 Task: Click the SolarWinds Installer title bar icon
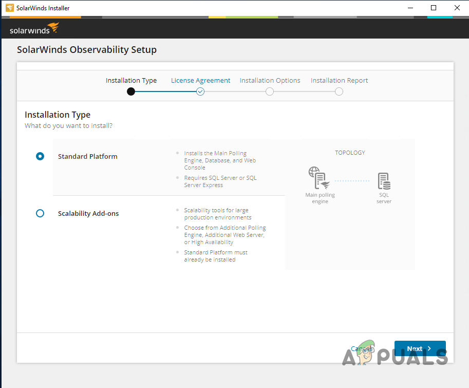point(10,8)
